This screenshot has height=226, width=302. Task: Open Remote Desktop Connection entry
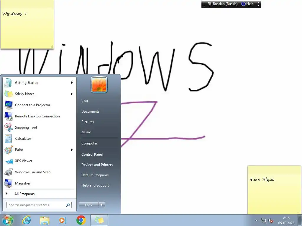tap(40, 116)
